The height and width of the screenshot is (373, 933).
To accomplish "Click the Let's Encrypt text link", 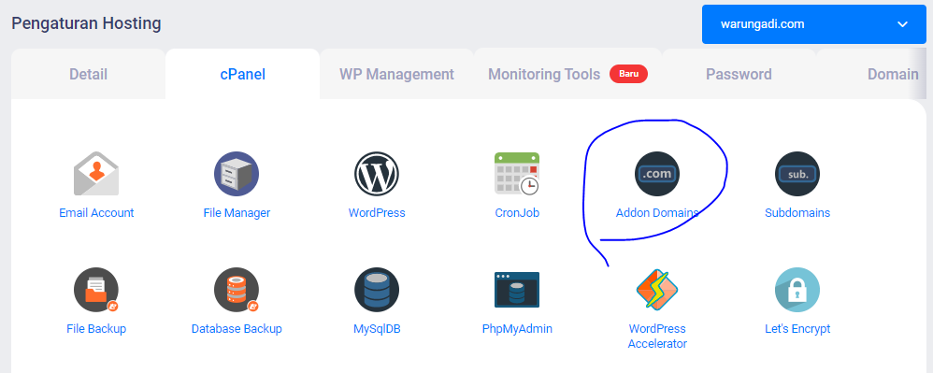I will tap(797, 329).
